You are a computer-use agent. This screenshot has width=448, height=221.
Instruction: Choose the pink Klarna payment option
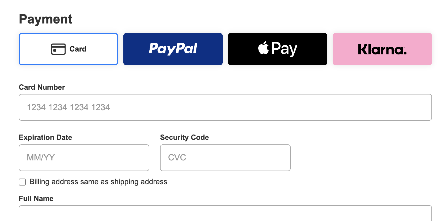click(x=382, y=49)
